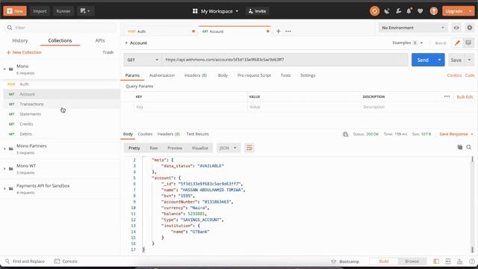Image resolution: width=478 pixels, height=269 pixels.
Task: Expand the Account request name arrow
Action: (126, 43)
